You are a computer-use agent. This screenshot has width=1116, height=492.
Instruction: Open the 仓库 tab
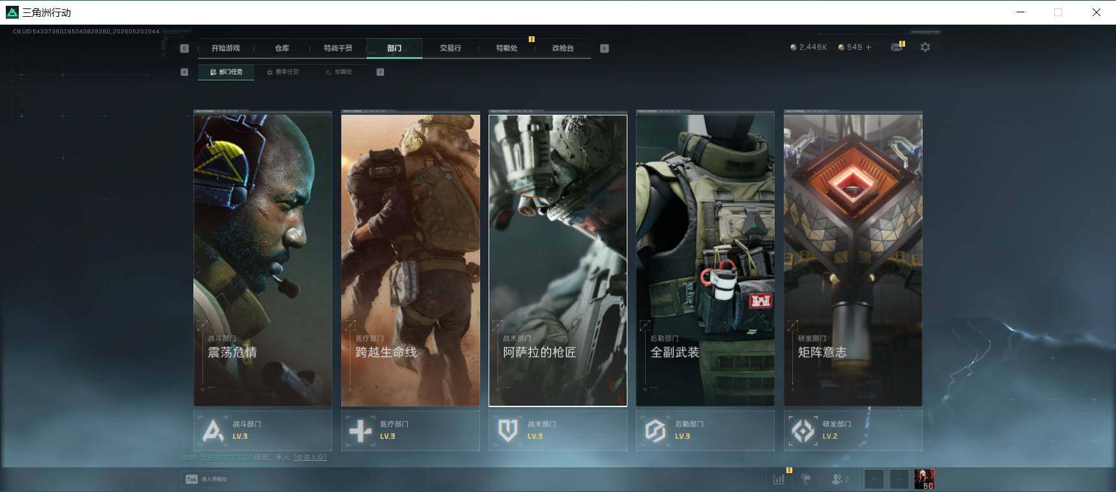282,48
